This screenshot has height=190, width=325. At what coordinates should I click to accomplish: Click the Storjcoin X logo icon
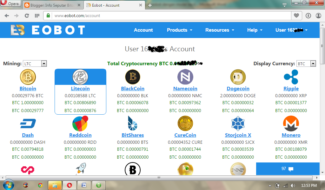tap(238, 123)
